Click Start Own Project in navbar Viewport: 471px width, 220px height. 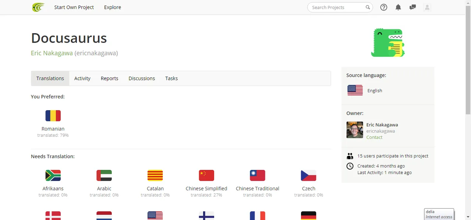pos(74,7)
